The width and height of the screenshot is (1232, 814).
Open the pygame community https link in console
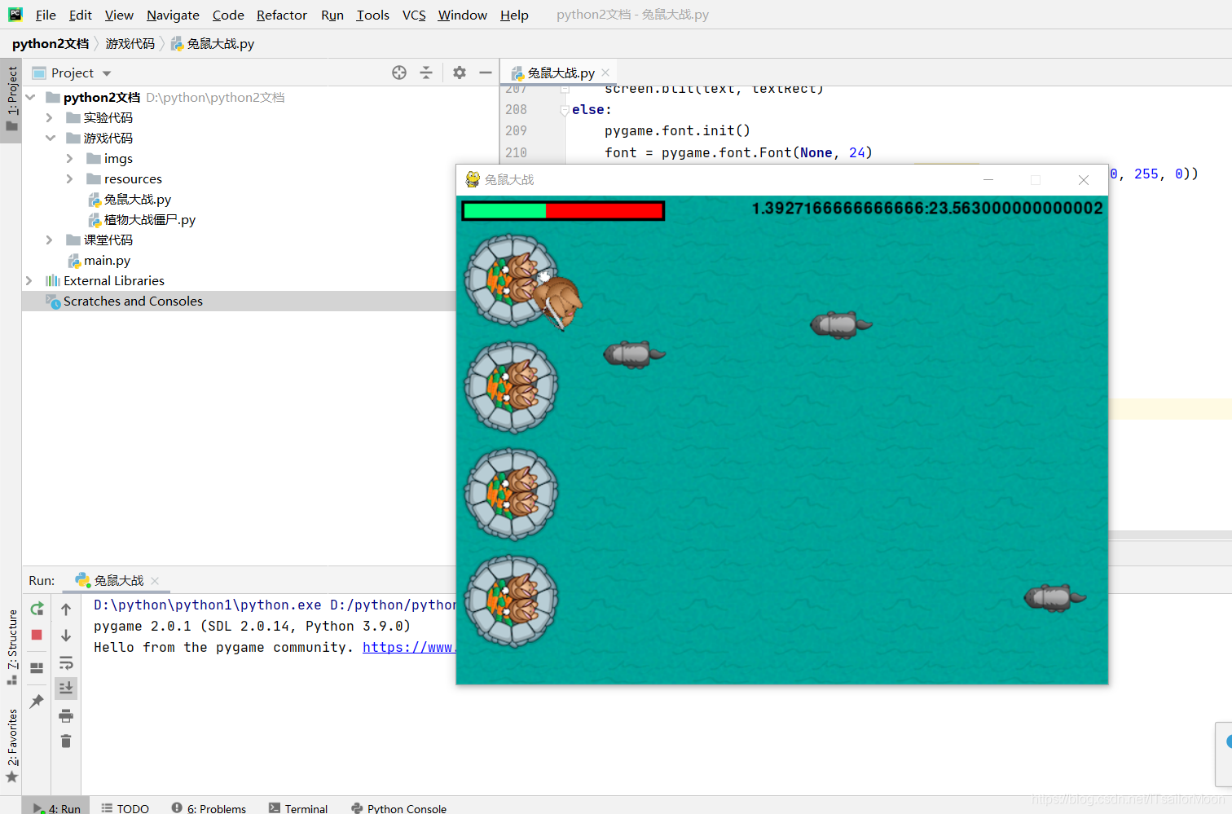pos(408,647)
